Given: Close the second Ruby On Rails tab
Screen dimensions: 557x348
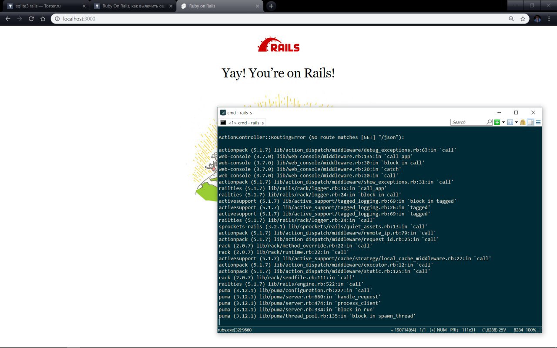Looking at the screenshot, I should pos(171,6).
